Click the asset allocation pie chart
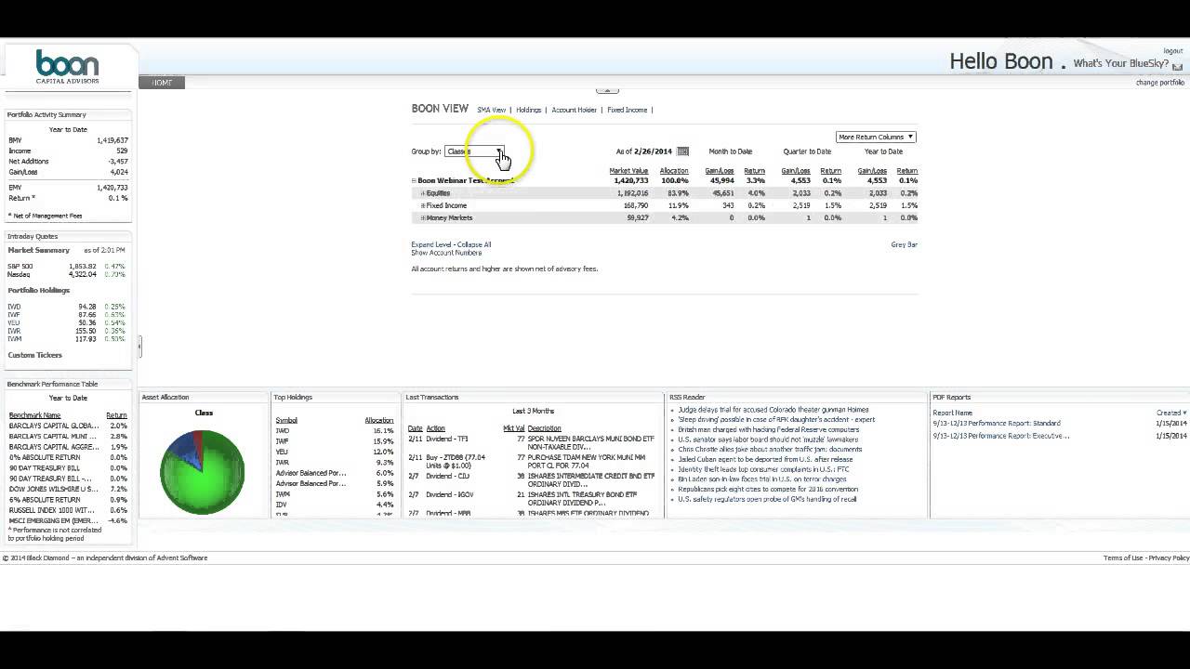The width and height of the screenshot is (1190, 669). click(203, 471)
